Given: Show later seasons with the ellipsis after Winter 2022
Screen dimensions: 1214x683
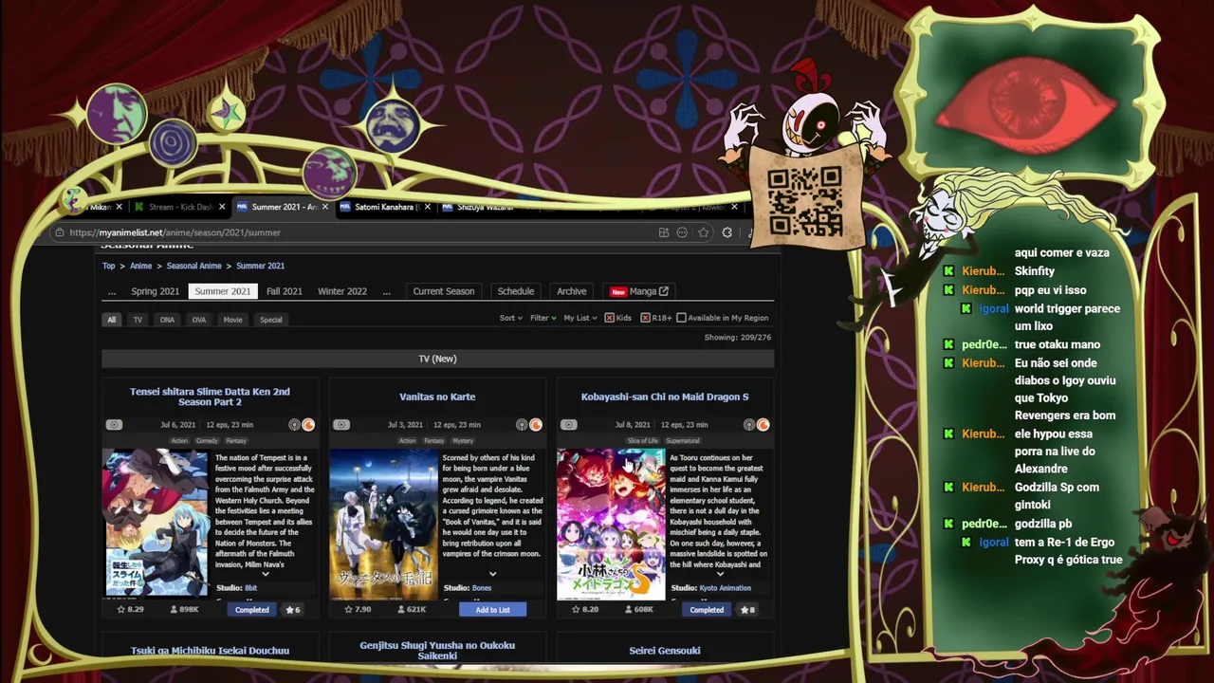Looking at the screenshot, I should (x=386, y=291).
